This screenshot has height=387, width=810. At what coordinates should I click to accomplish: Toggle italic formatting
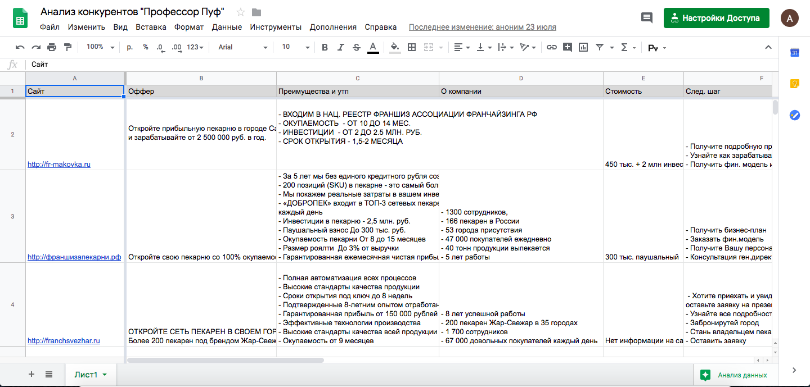(x=340, y=47)
